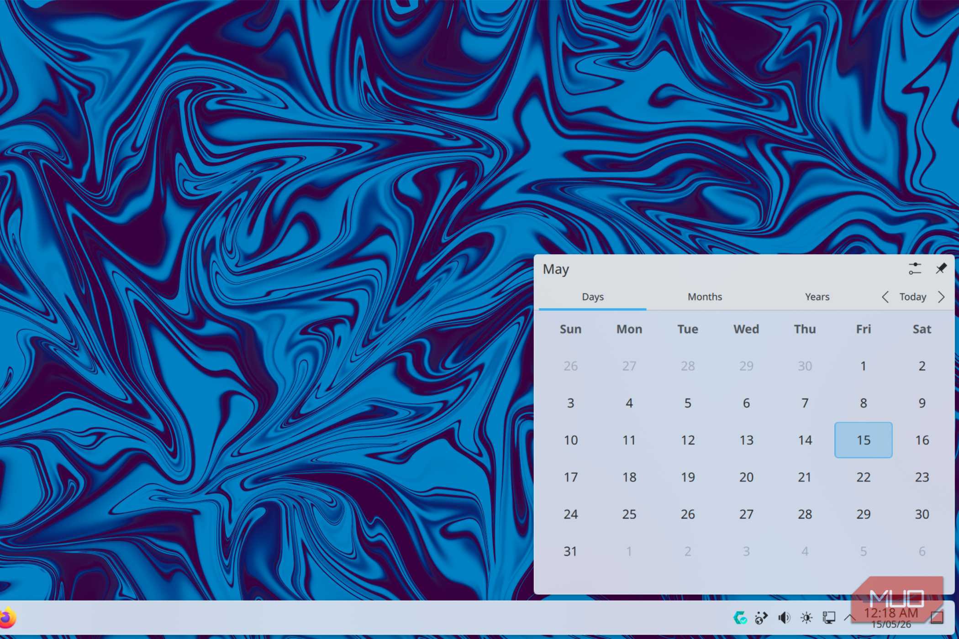959x639 pixels.
Task: Select greyed June 2 in last row
Action: click(688, 551)
